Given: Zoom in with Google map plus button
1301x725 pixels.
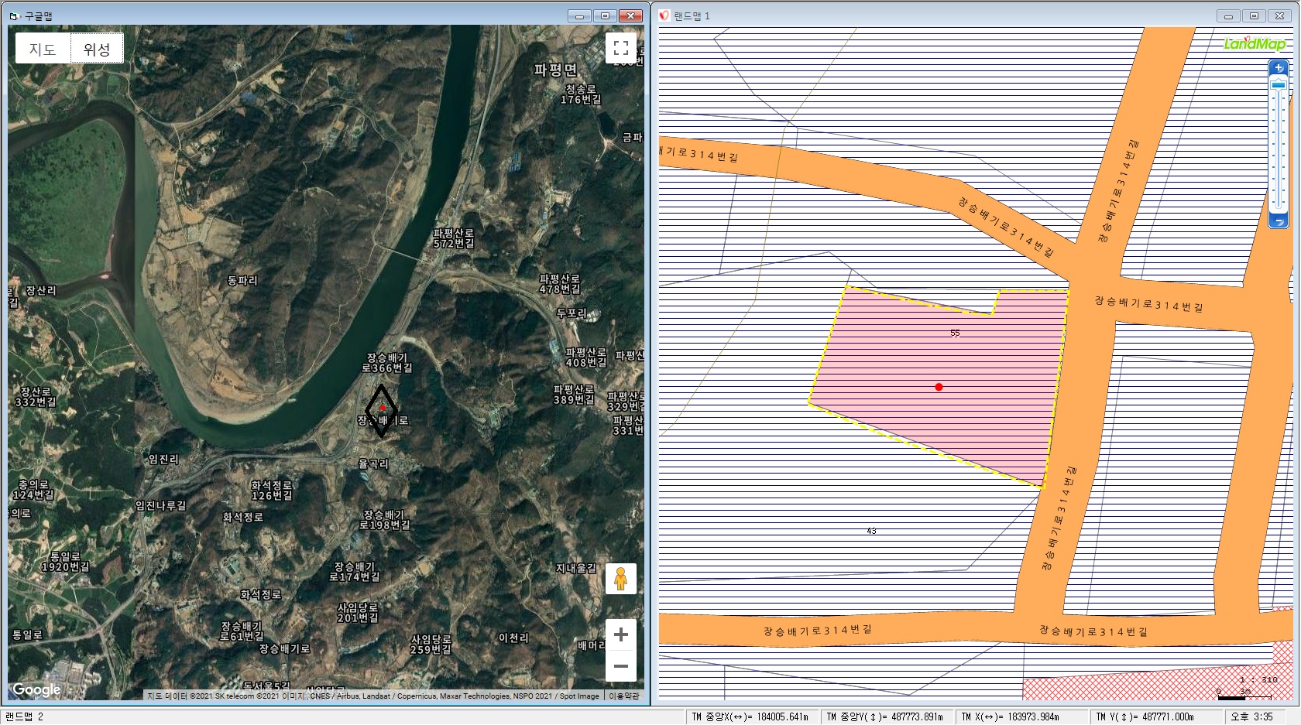Looking at the screenshot, I should pyautogui.click(x=620, y=634).
